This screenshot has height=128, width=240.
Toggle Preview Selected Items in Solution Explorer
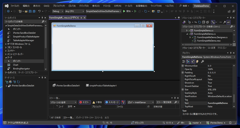pyautogui.click(x=229, y=22)
